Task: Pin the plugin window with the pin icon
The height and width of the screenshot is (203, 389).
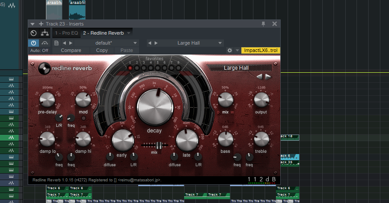Action: (x=263, y=24)
